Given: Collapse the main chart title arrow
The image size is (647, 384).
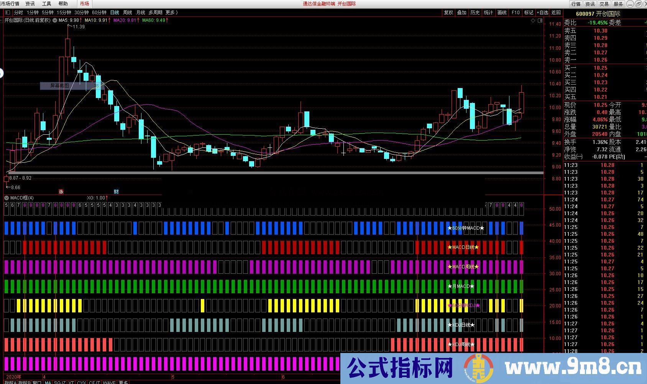Looking at the screenshot, I should point(55,20).
